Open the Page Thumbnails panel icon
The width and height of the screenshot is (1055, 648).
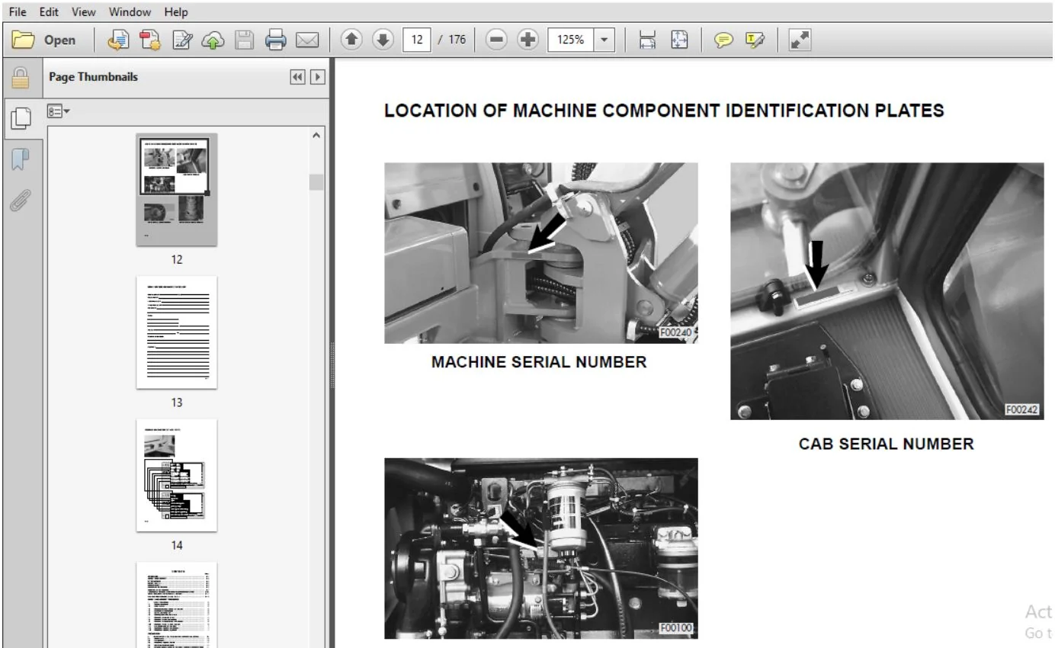[x=20, y=117]
